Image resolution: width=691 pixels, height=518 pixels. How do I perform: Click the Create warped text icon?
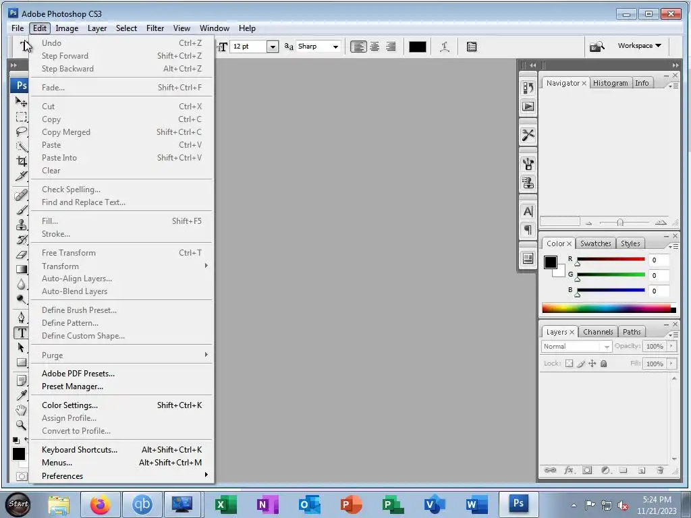[x=445, y=47]
